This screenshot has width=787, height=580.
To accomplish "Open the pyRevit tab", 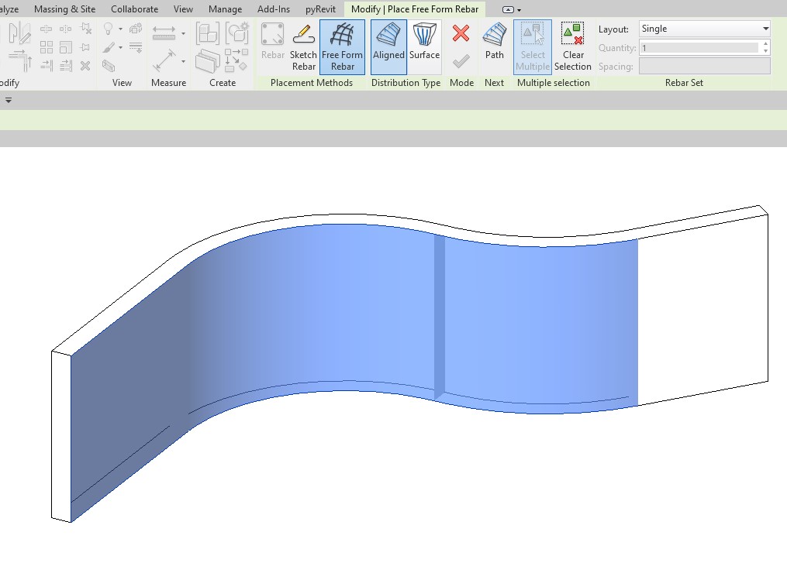I will (x=319, y=9).
